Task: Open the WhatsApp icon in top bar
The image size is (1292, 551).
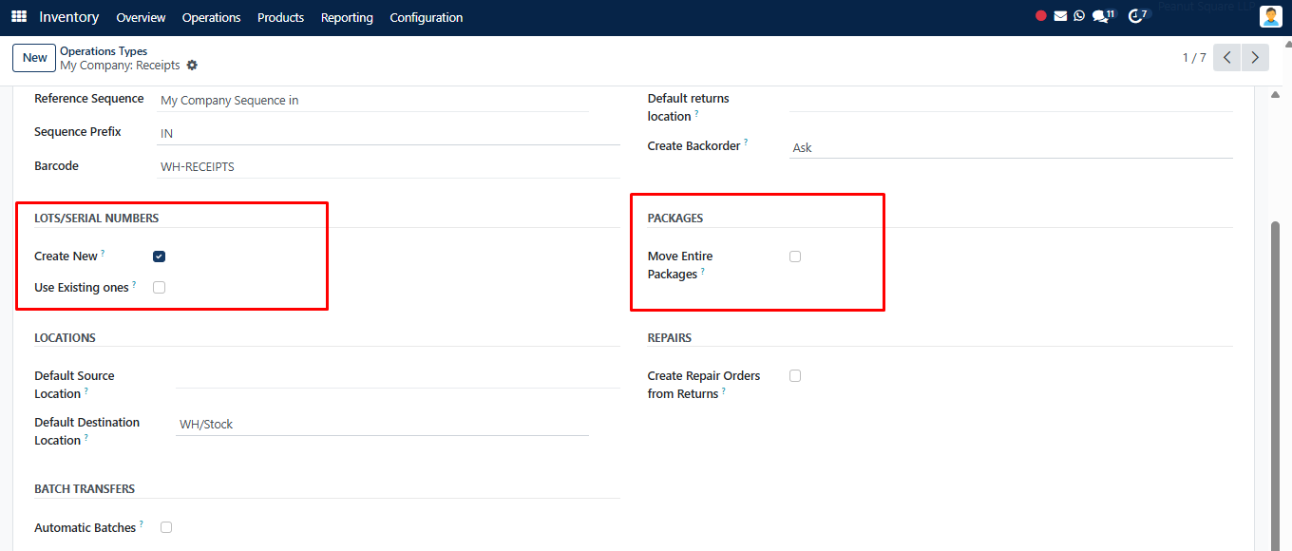Action: pyautogui.click(x=1079, y=16)
